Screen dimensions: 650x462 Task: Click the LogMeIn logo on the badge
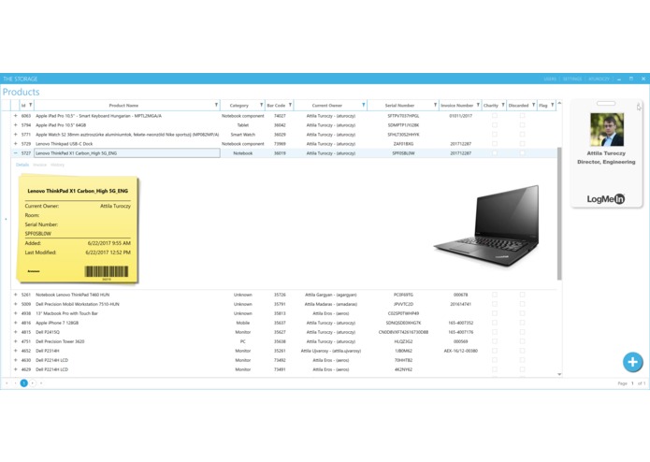(606, 199)
